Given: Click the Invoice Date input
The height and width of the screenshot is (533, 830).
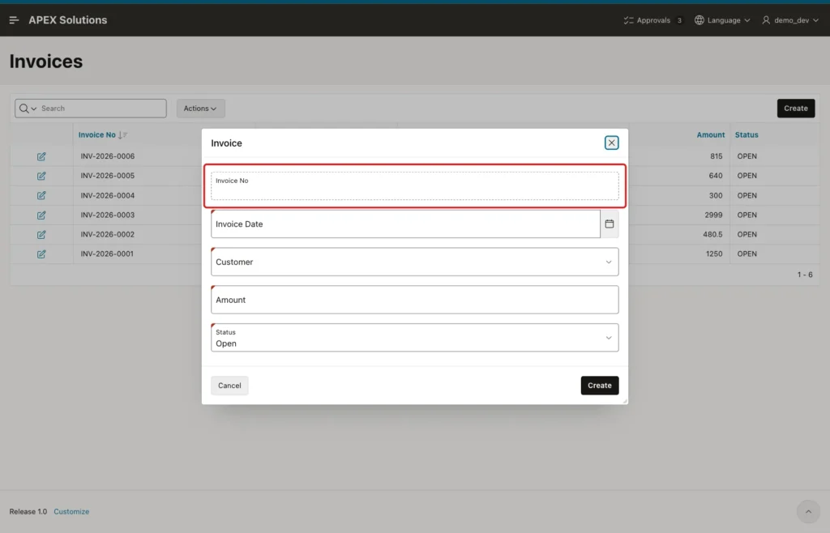Looking at the screenshot, I should [405, 224].
